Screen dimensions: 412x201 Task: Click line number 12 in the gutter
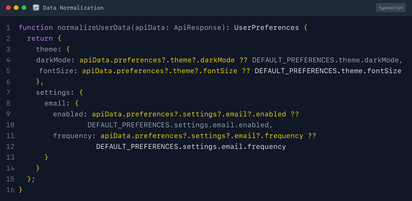pos(10,147)
